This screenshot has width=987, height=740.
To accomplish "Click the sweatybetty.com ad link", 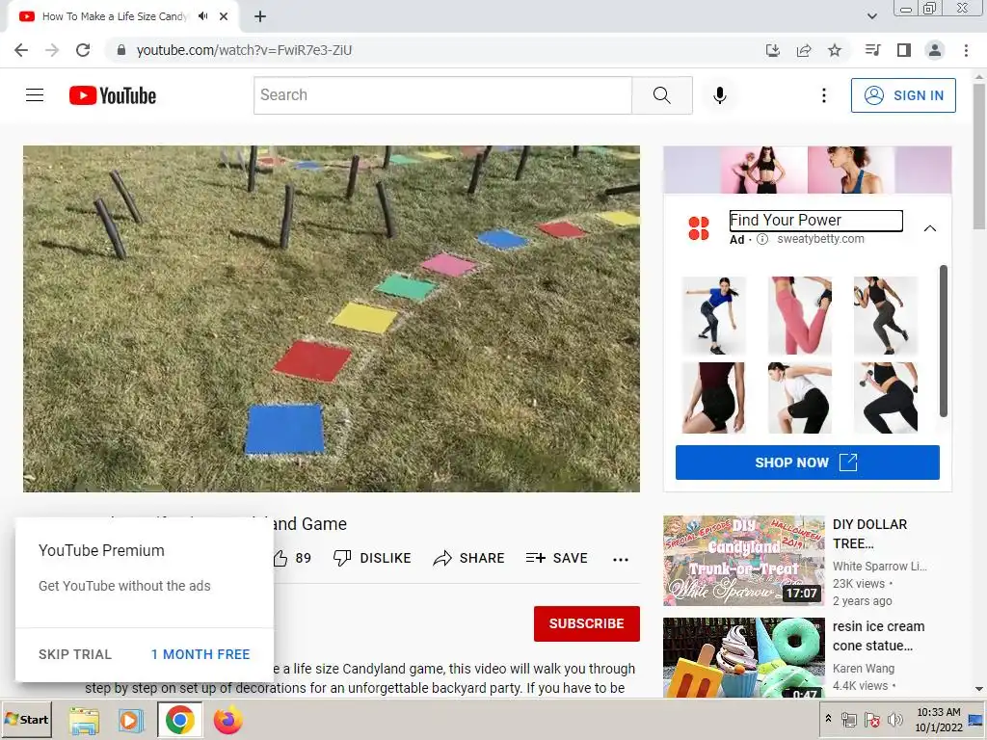I will pyautogui.click(x=820, y=239).
